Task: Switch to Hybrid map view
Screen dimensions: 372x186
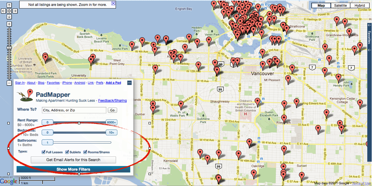Action: click(359, 6)
